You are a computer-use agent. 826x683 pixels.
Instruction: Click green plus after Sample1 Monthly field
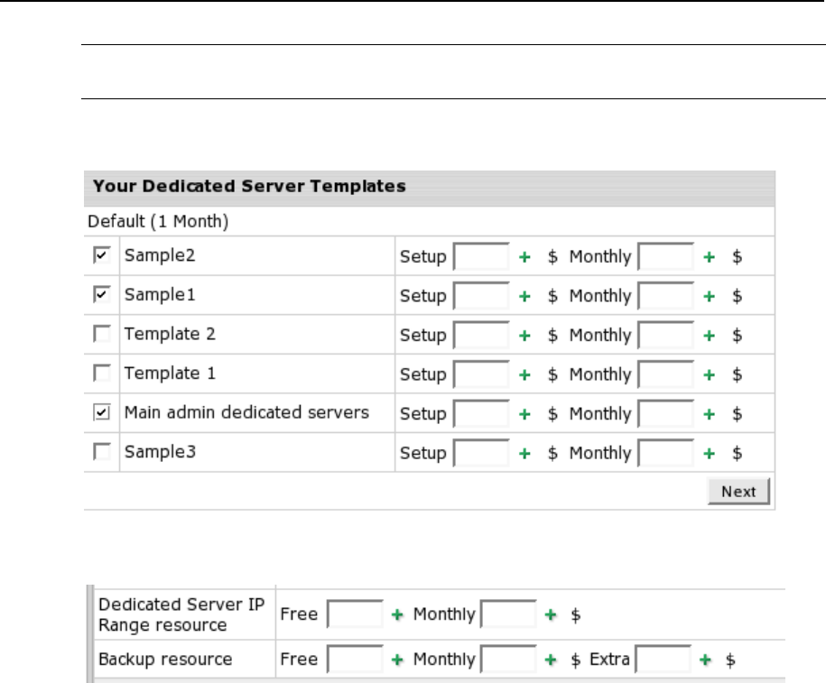click(710, 296)
